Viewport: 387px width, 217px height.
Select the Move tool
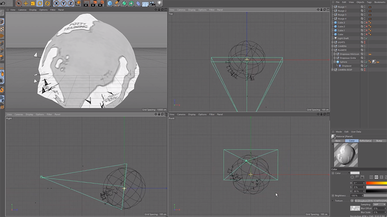[26, 3]
